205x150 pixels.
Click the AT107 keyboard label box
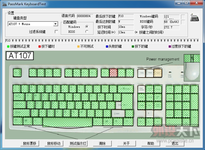pyautogui.click(x=20, y=56)
